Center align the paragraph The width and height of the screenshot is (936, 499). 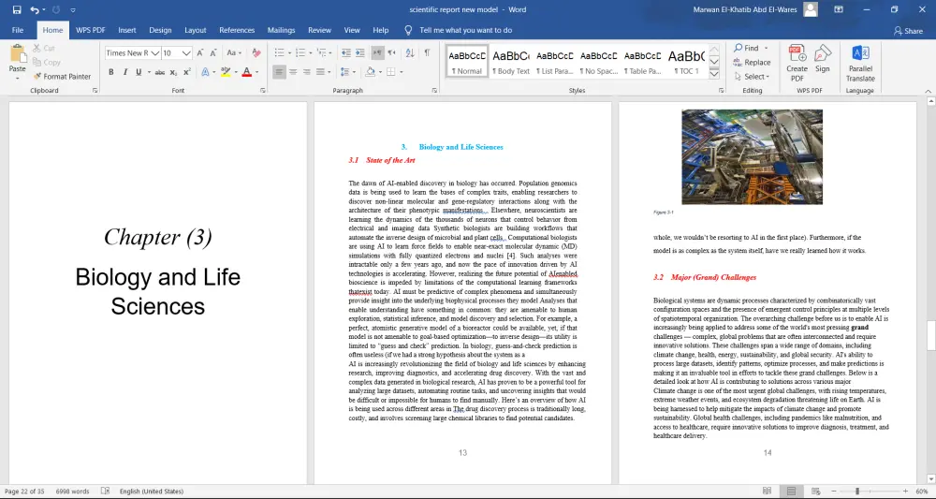(293, 72)
